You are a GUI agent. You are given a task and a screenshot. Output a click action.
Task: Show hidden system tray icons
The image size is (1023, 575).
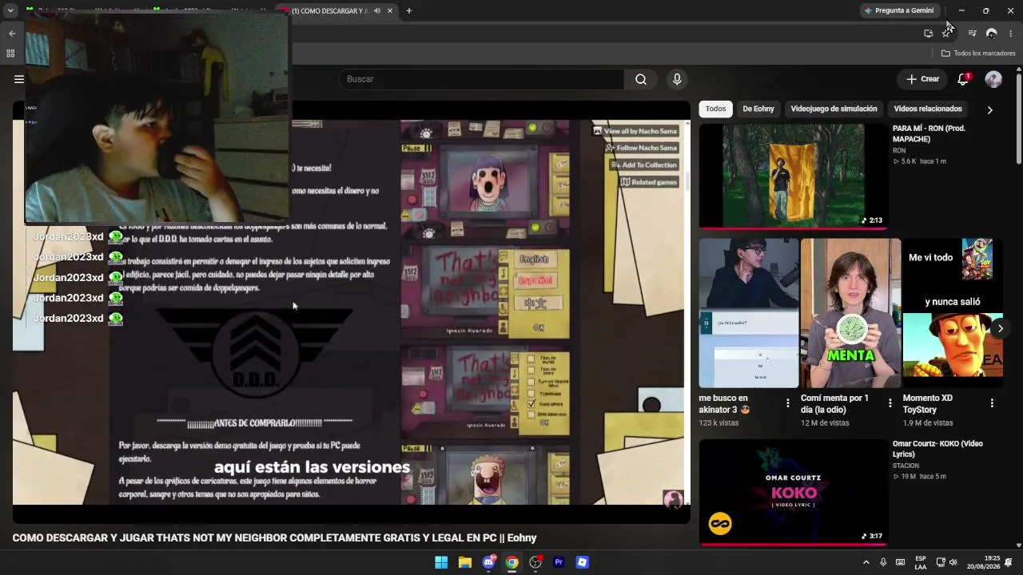(x=866, y=562)
